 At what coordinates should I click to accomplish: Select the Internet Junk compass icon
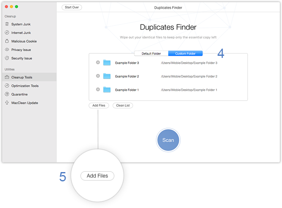point(7,33)
